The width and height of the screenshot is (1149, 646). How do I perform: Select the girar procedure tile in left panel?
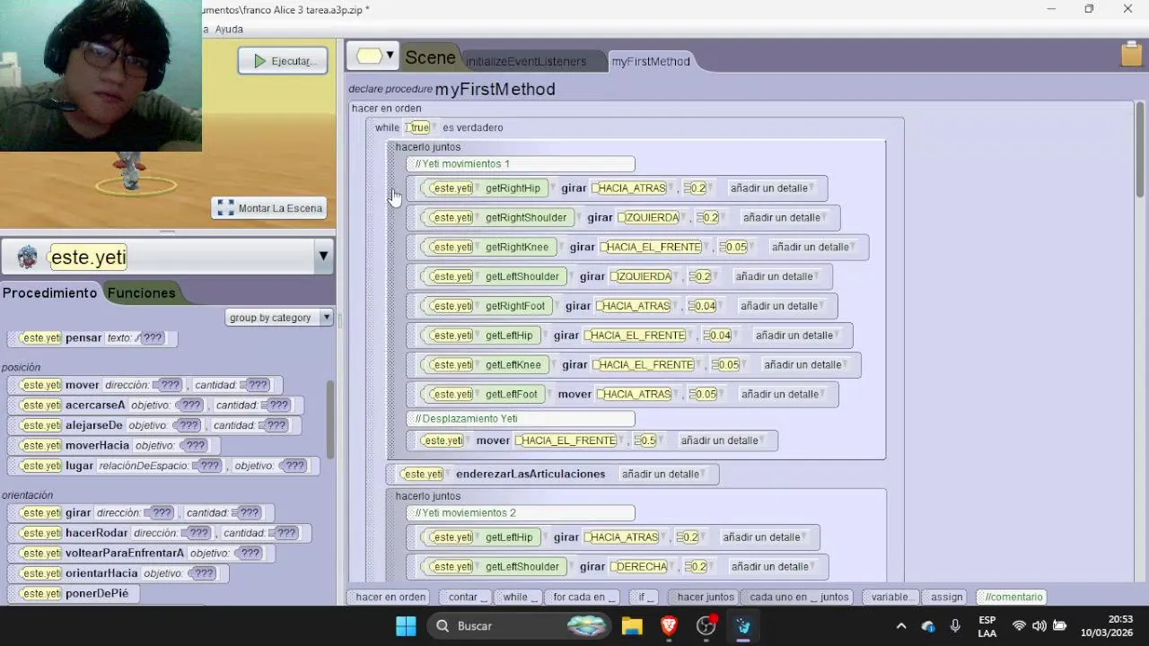point(140,513)
